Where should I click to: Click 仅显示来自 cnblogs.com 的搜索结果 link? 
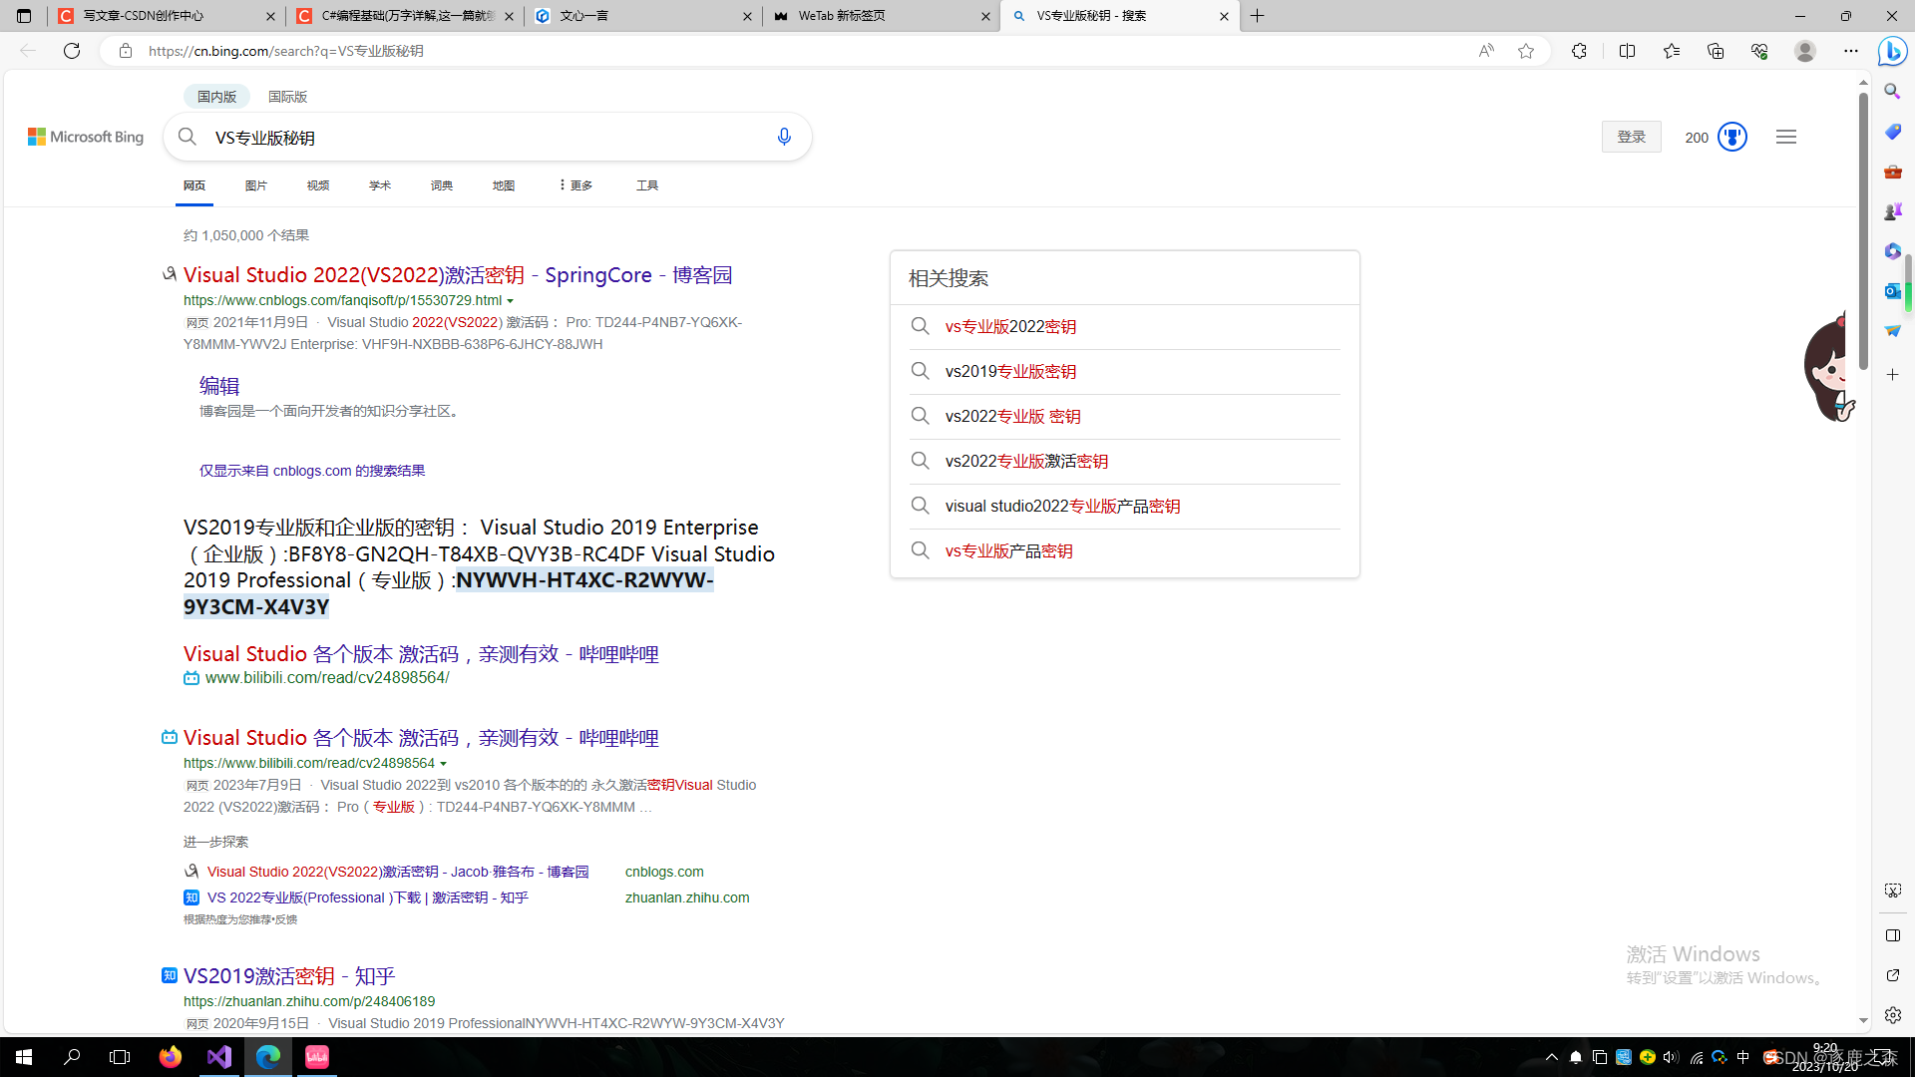click(x=312, y=471)
